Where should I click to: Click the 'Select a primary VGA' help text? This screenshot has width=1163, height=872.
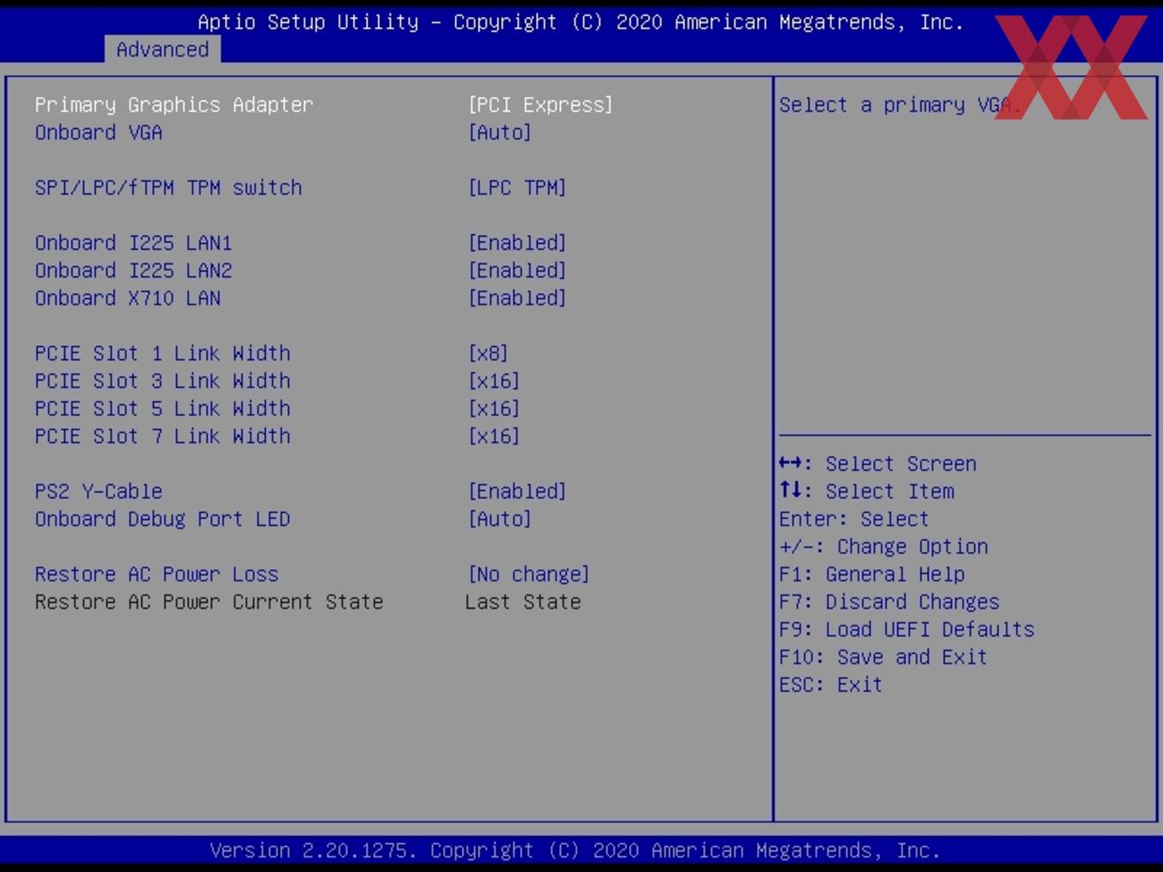click(x=900, y=104)
